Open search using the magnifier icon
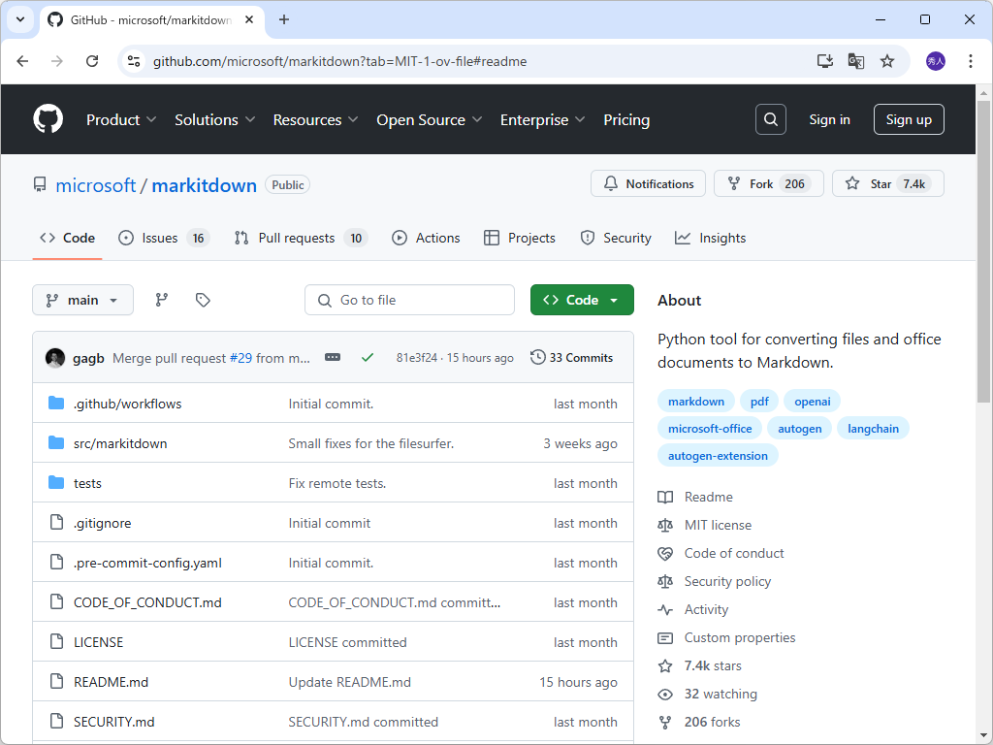The height and width of the screenshot is (745, 993). coord(770,119)
